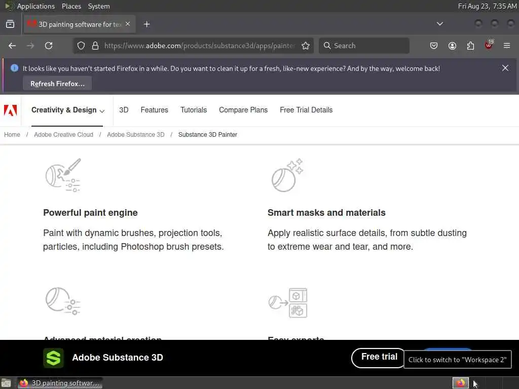Open the Features nav item
Image resolution: width=519 pixels, height=389 pixels.
(154, 110)
